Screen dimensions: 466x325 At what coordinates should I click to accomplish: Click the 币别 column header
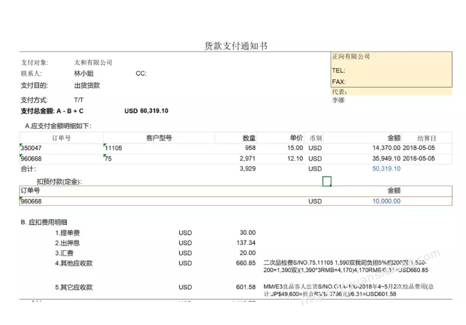click(316, 139)
